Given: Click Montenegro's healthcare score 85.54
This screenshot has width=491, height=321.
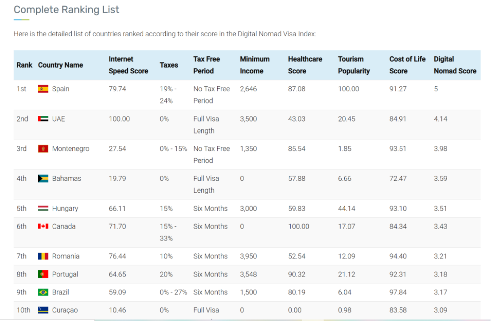Looking at the screenshot, I should pyautogui.click(x=297, y=149).
